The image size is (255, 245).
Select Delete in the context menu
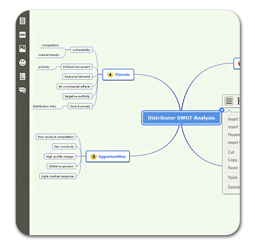click(234, 187)
